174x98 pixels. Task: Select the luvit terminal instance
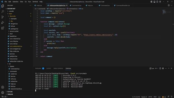tap(152, 68)
